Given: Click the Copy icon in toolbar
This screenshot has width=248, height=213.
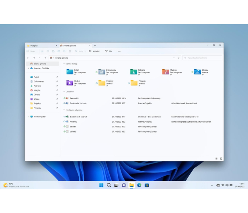Looking at the screenshot, I should [48, 51].
